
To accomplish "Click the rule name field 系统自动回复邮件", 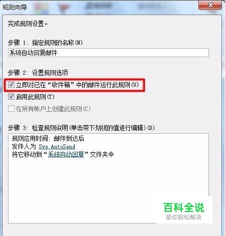I will tap(108, 53).
